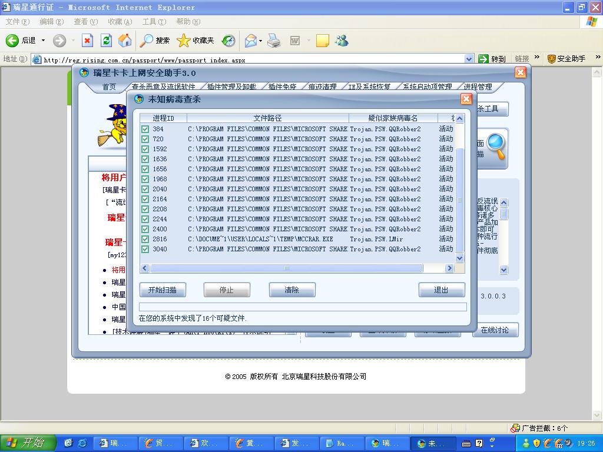Click the scan progress bar

pyautogui.click(x=303, y=307)
